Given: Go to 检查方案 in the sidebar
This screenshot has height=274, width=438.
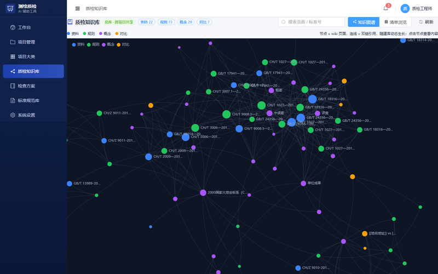Looking at the screenshot, I should 33,86.
